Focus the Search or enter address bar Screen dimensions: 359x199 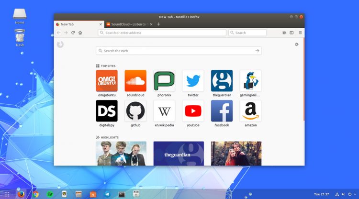(x=162, y=33)
